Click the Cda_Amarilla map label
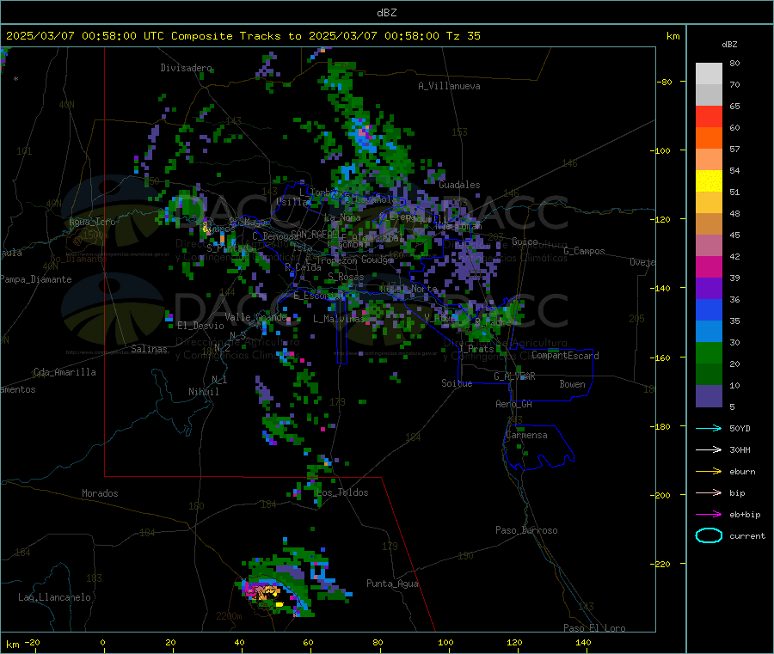This screenshot has width=774, height=654. click(x=64, y=372)
